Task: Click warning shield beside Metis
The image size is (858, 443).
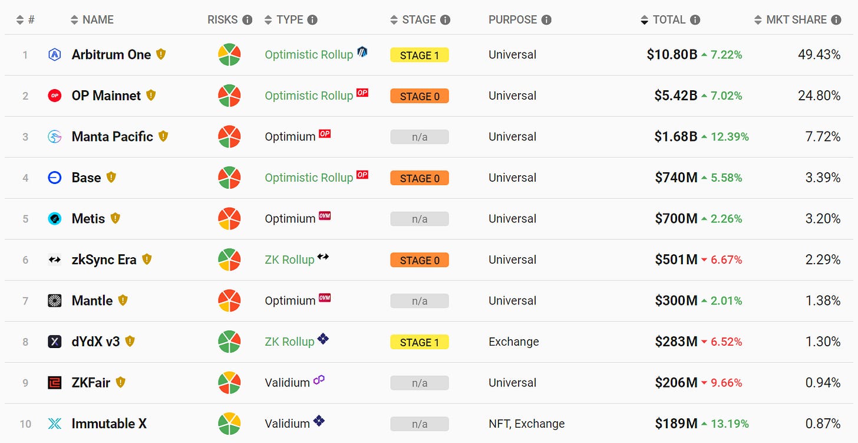Action: [x=115, y=218]
